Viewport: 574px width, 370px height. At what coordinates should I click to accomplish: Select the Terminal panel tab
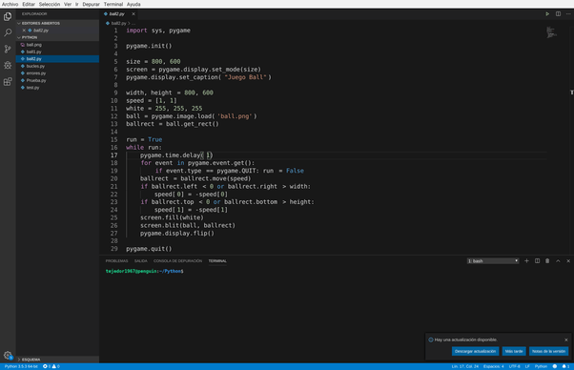[217, 261]
